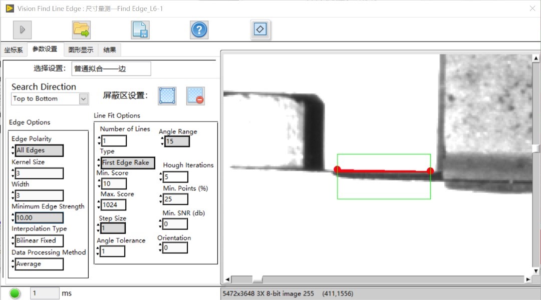This screenshot has height=300, width=541.
Task: Click the Min. SNR stepper arrows
Action: pyautogui.click(x=160, y=224)
